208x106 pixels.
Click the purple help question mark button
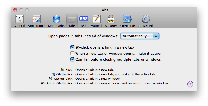(x=190, y=84)
